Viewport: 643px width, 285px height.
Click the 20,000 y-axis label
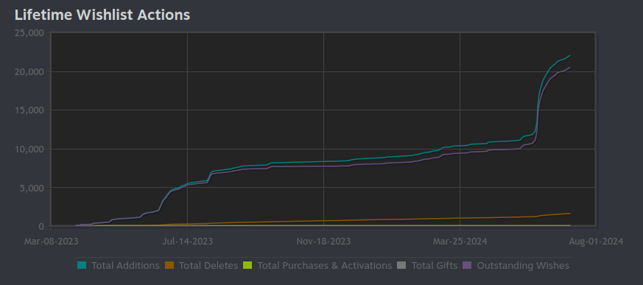tap(29, 71)
